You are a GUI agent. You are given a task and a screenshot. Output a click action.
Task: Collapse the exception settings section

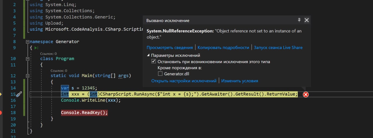(148, 55)
